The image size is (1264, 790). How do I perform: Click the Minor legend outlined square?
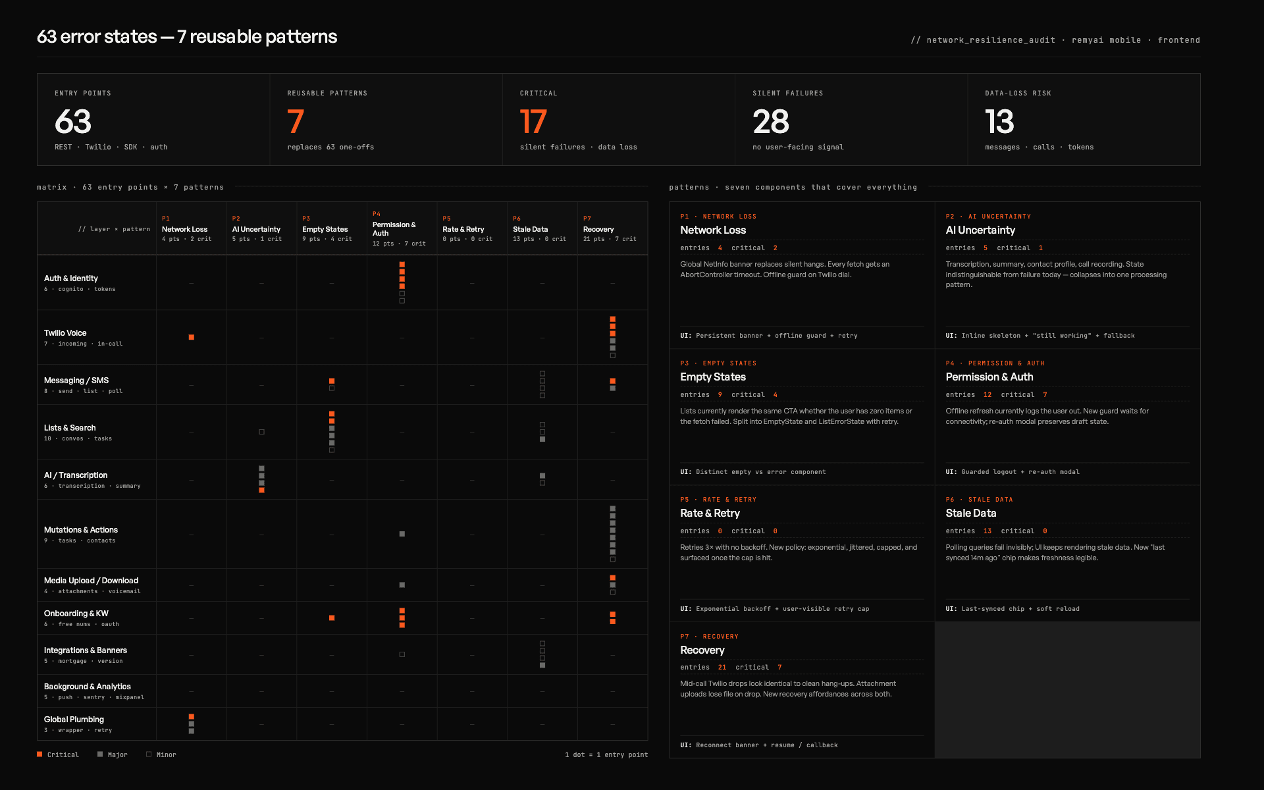(149, 754)
